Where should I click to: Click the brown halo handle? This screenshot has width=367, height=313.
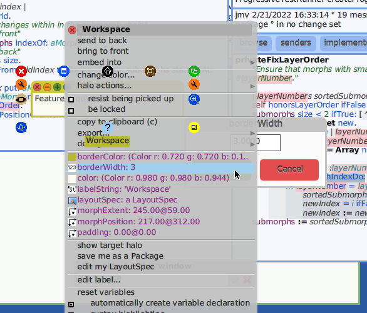(x=150, y=71)
